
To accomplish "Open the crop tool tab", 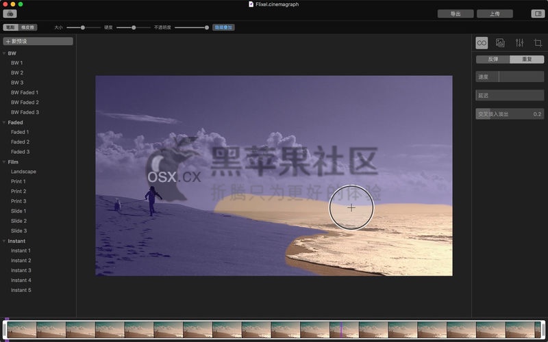I will 538,43.
